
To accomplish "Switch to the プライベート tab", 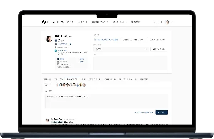I will [x=95, y=79].
